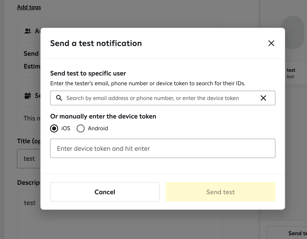Focus the search by email or phone field
Image resolution: width=307 pixels, height=239 pixels.
point(163,98)
